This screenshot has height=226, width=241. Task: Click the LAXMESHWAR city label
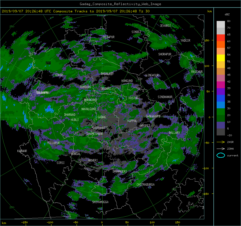[95, 134]
